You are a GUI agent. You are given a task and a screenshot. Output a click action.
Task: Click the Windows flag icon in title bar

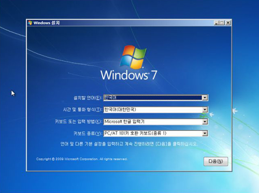coord(30,23)
